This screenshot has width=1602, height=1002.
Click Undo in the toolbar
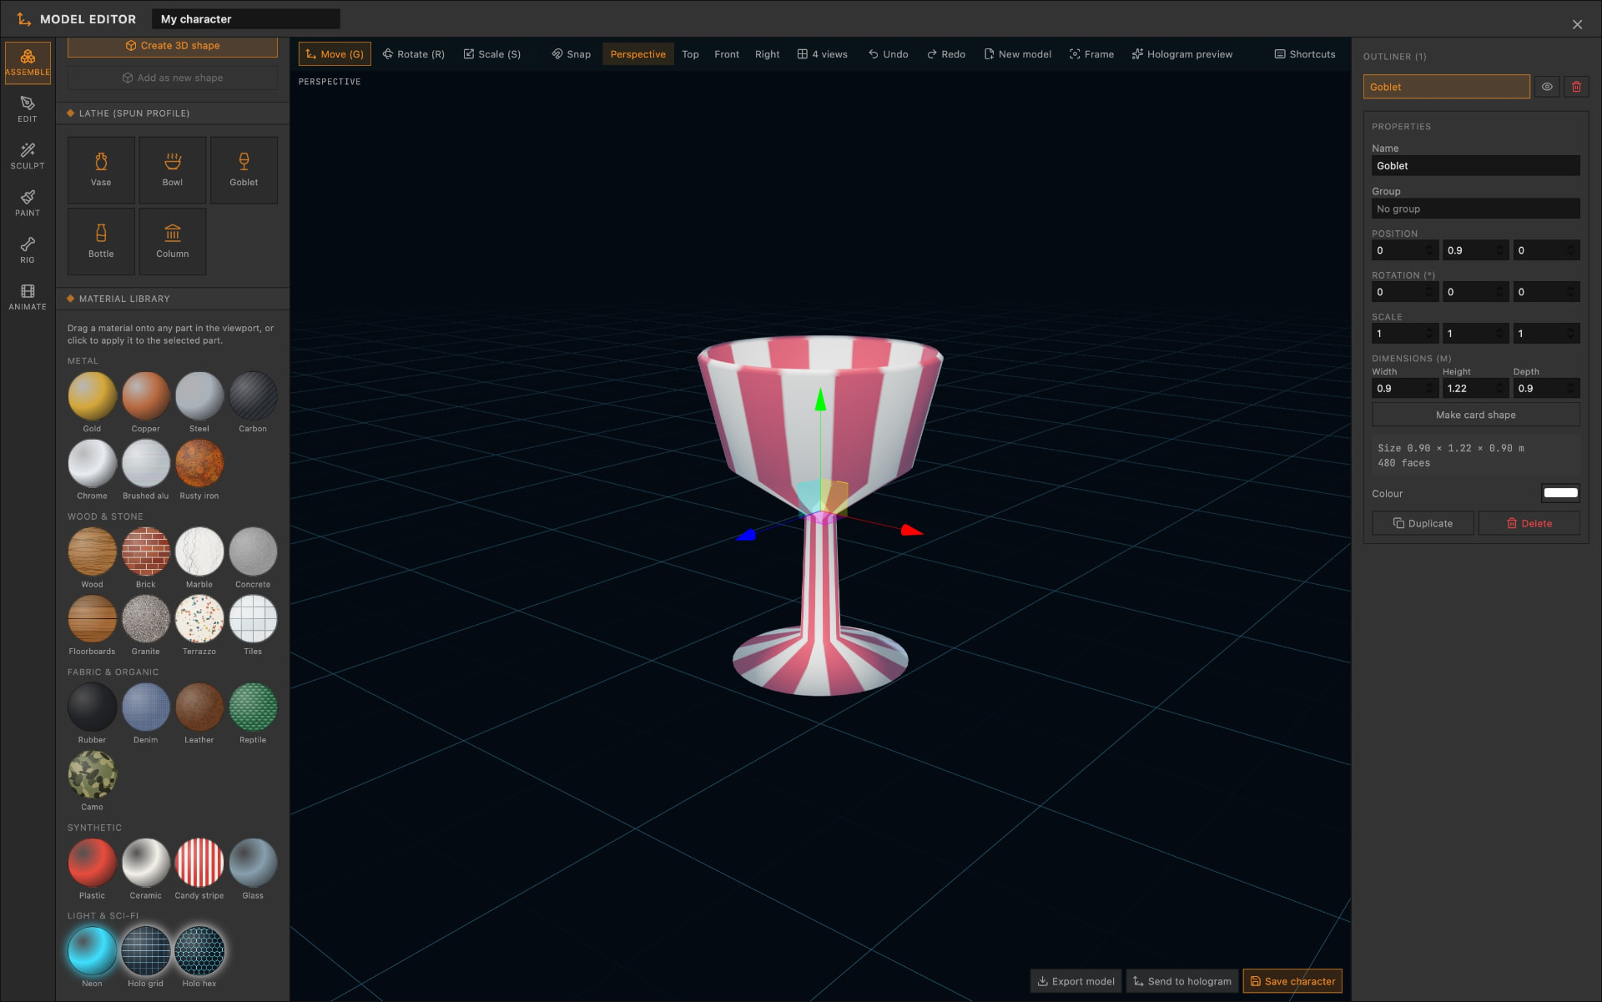pyautogui.click(x=888, y=54)
